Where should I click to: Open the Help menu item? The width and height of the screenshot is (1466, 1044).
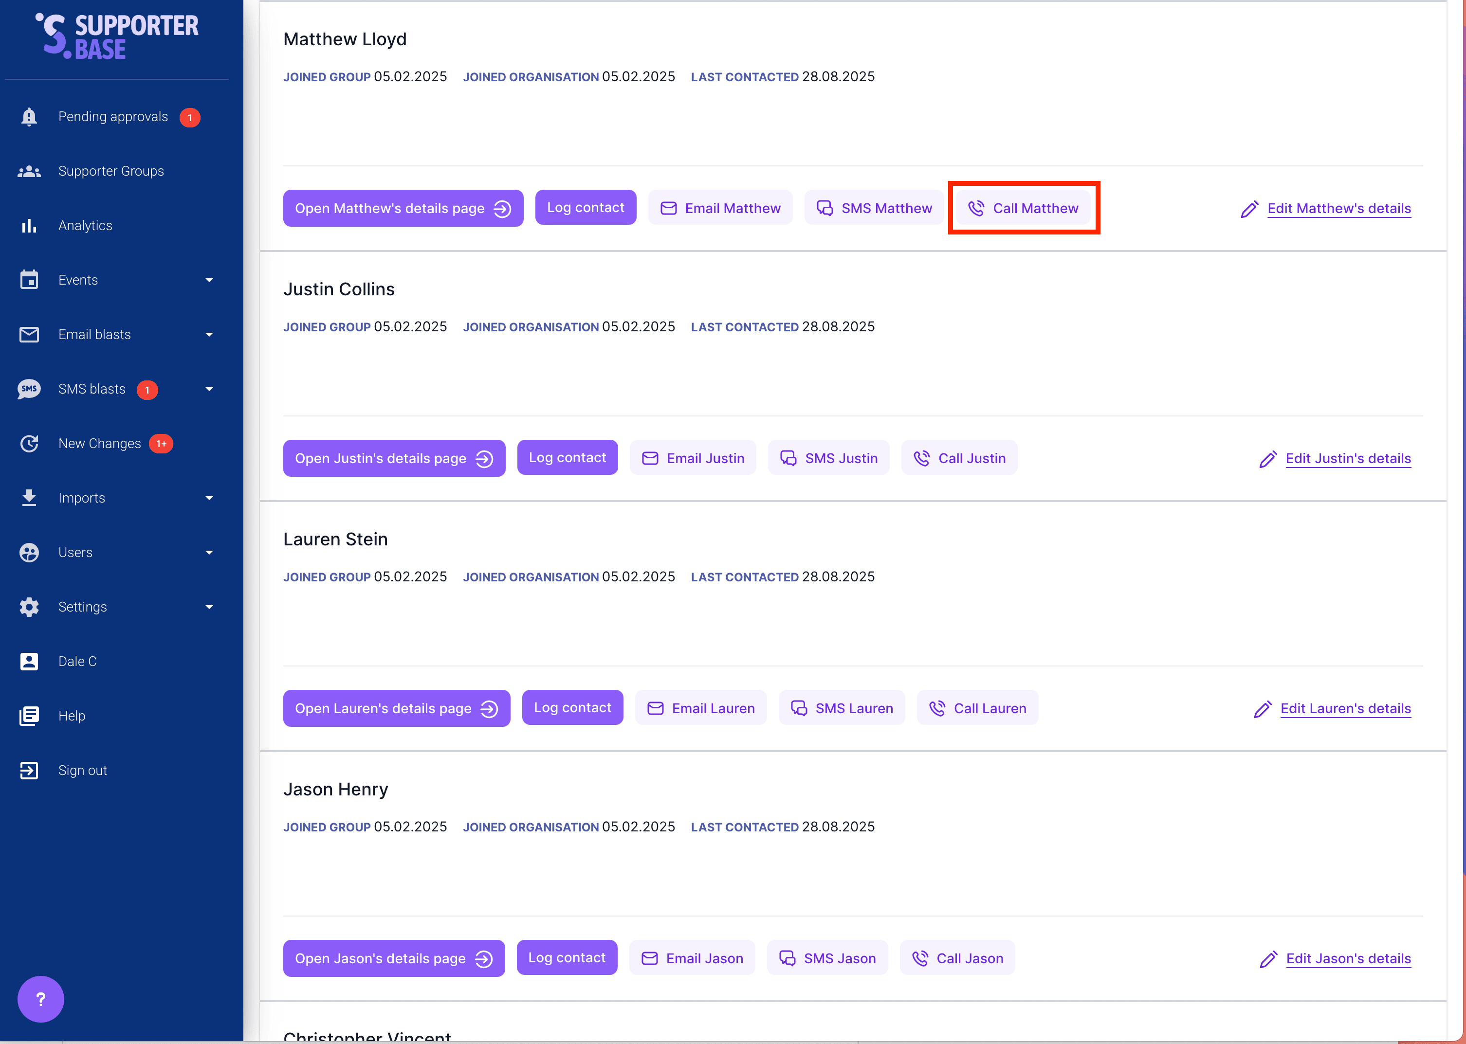pyautogui.click(x=72, y=716)
